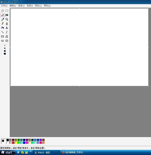The height and width of the screenshot is (155, 151).
Task: Pick the orange swatch at palette end
Action: [44, 143]
